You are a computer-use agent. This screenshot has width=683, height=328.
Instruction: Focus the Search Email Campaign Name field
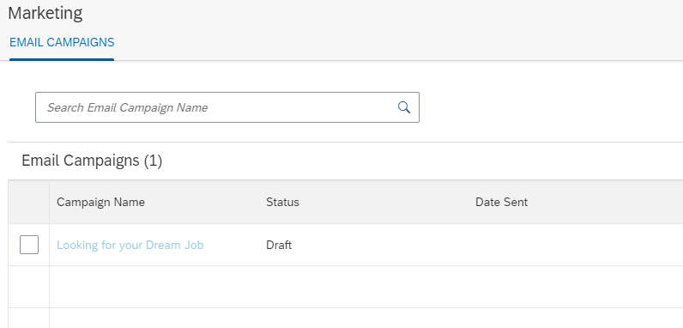click(x=227, y=107)
